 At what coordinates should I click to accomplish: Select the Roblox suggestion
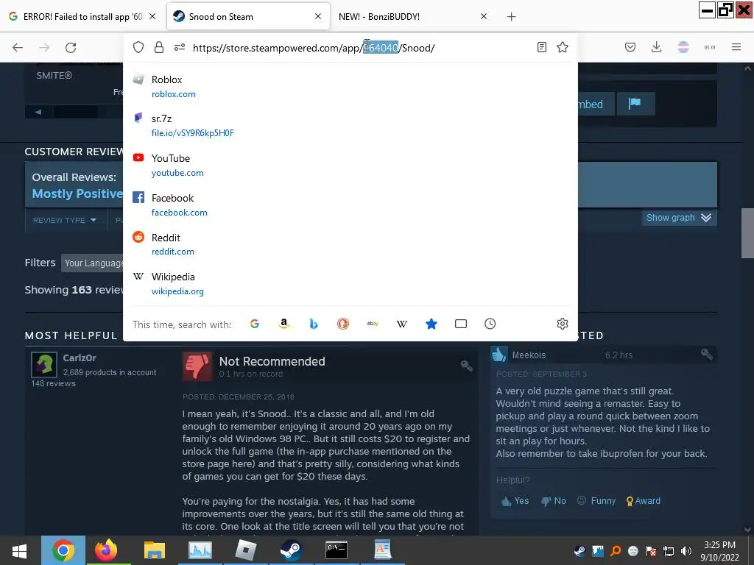click(x=350, y=87)
